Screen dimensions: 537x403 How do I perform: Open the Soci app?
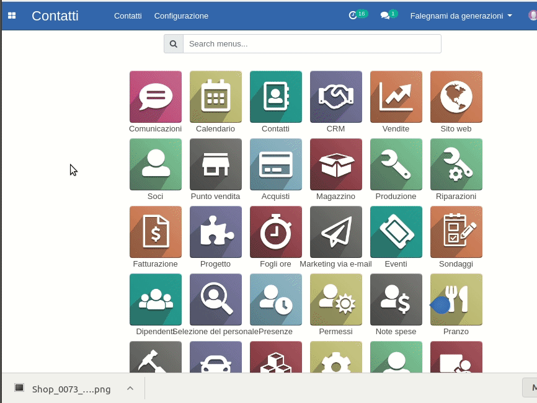coord(156,164)
